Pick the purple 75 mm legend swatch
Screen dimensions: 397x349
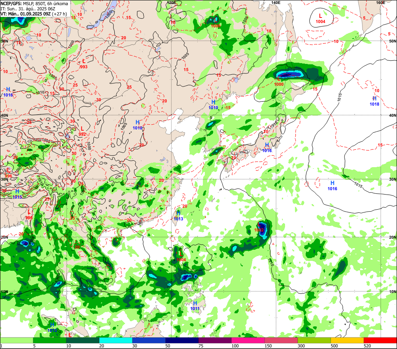click(x=215, y=340)
